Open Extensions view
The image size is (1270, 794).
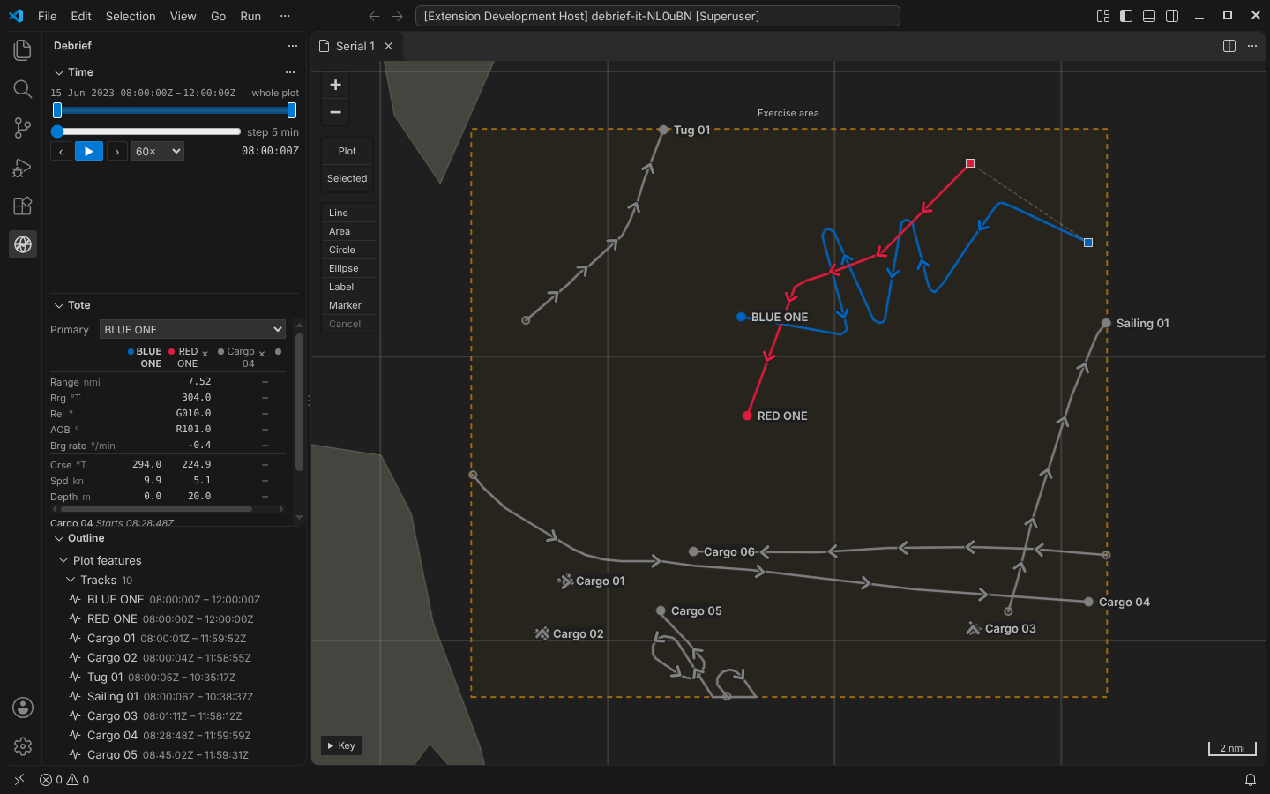[23, 206]
